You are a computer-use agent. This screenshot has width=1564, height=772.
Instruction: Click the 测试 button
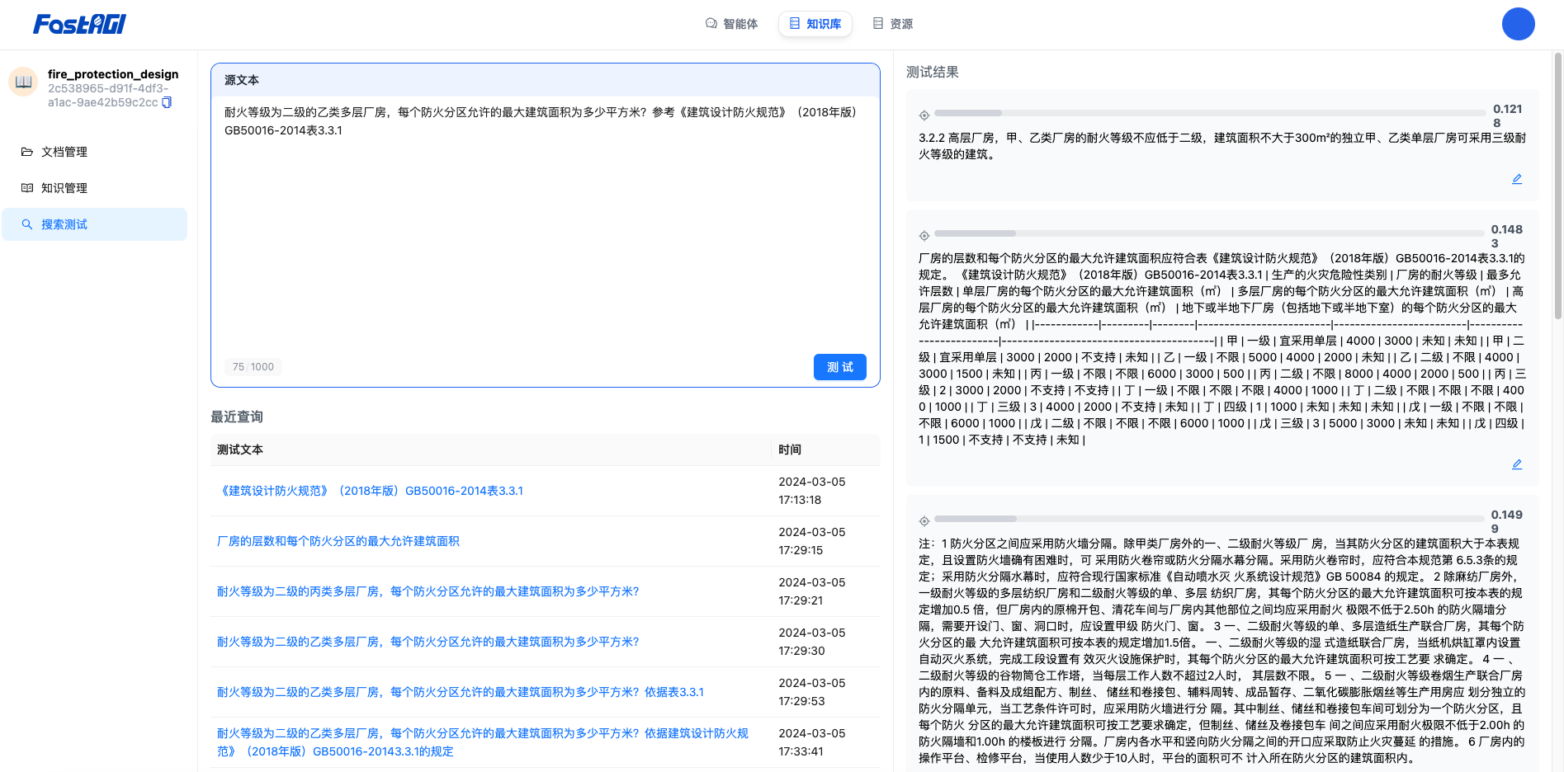(840, 367)
